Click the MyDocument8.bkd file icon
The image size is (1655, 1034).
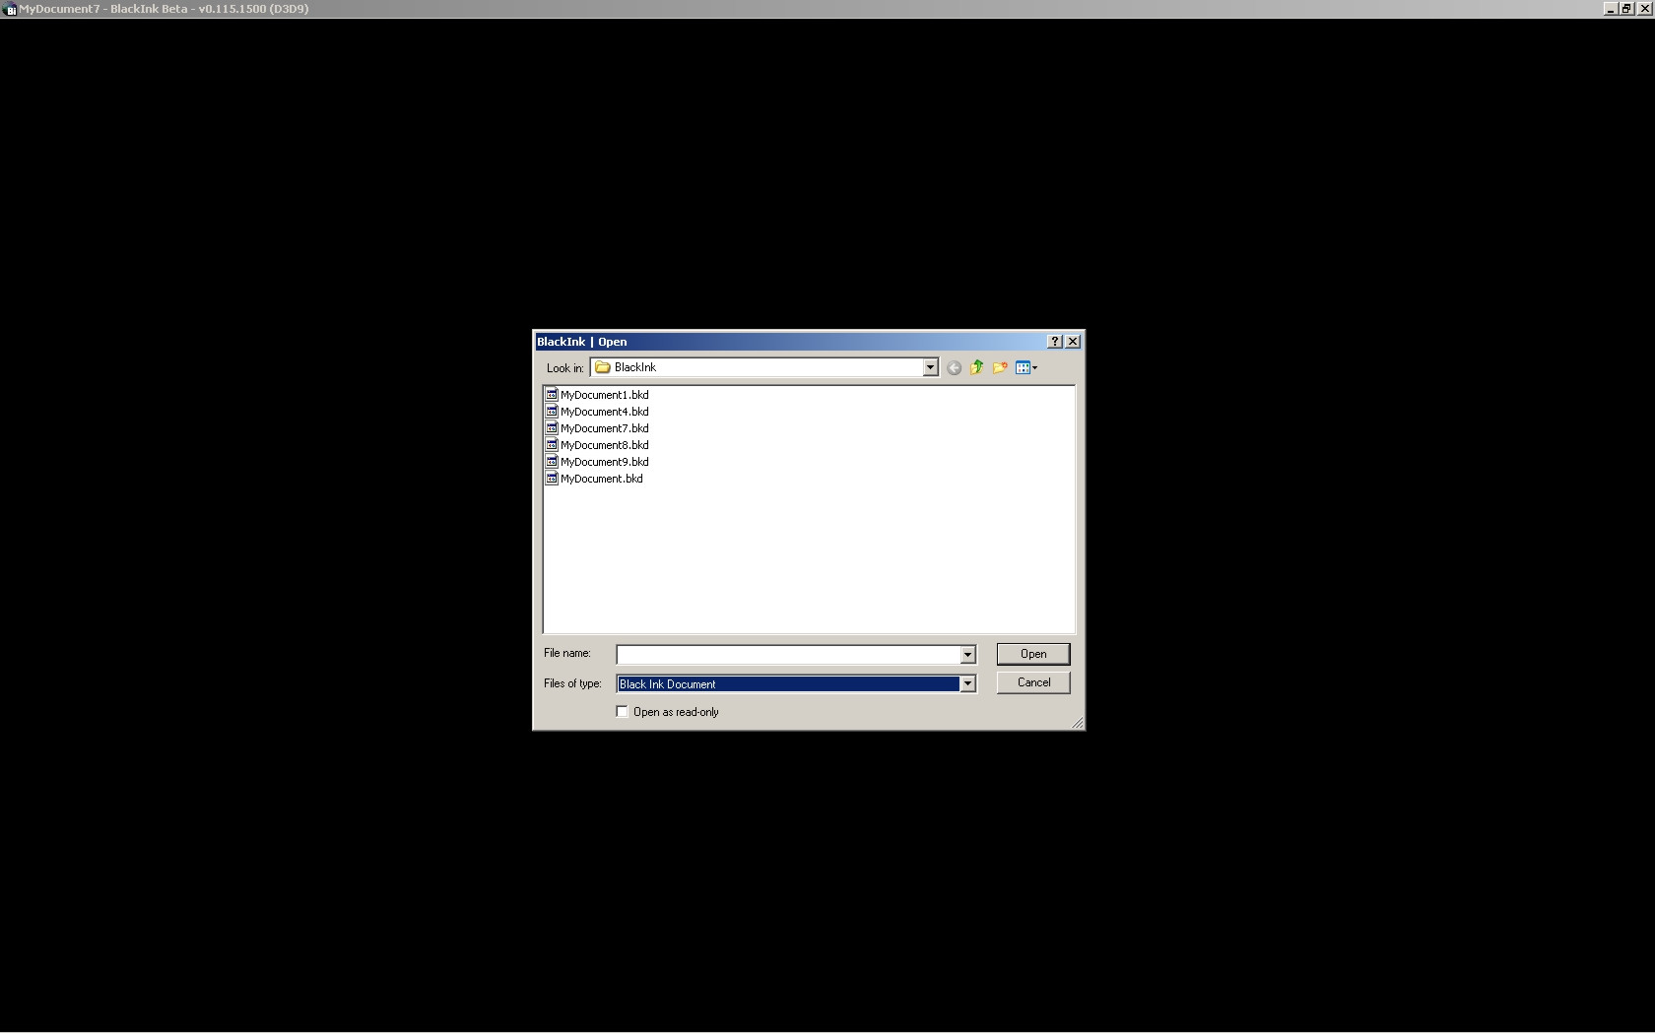552,445
